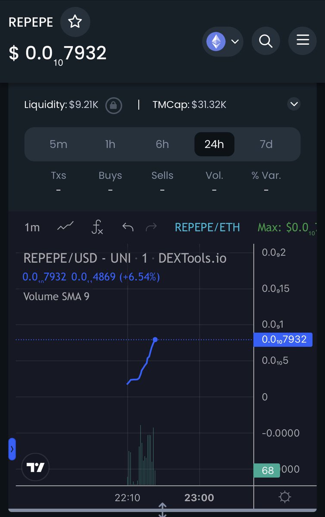
Task: Click the liquidity lock icon
Action: tap(113, 105)
